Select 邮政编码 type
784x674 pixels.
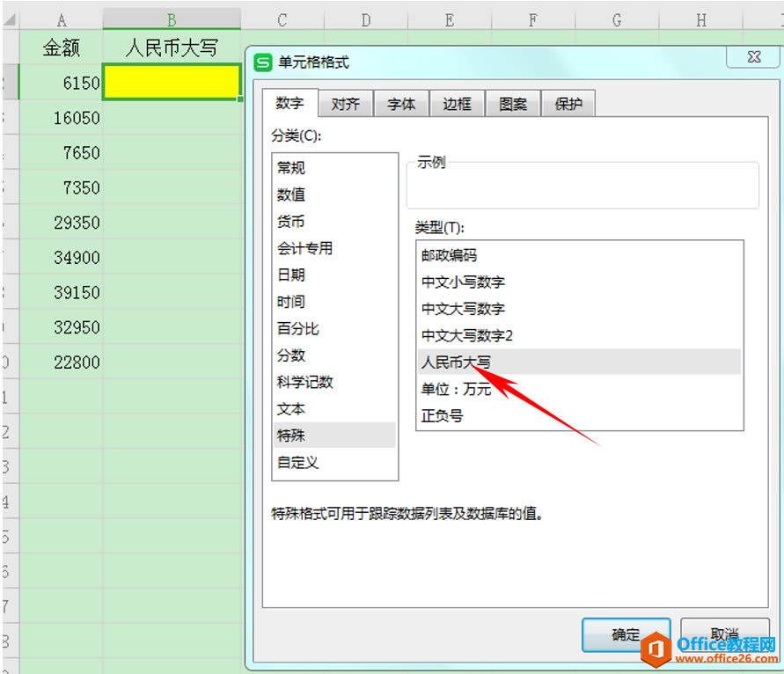(x=579, y=255)
